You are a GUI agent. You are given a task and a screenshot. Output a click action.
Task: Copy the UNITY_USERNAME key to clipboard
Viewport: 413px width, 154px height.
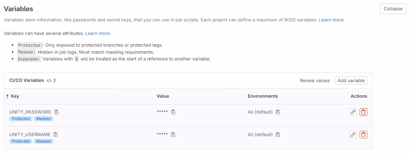coord(55,135)
